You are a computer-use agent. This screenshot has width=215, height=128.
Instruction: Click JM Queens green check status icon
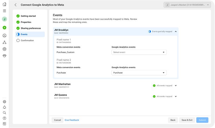[154, 96]
